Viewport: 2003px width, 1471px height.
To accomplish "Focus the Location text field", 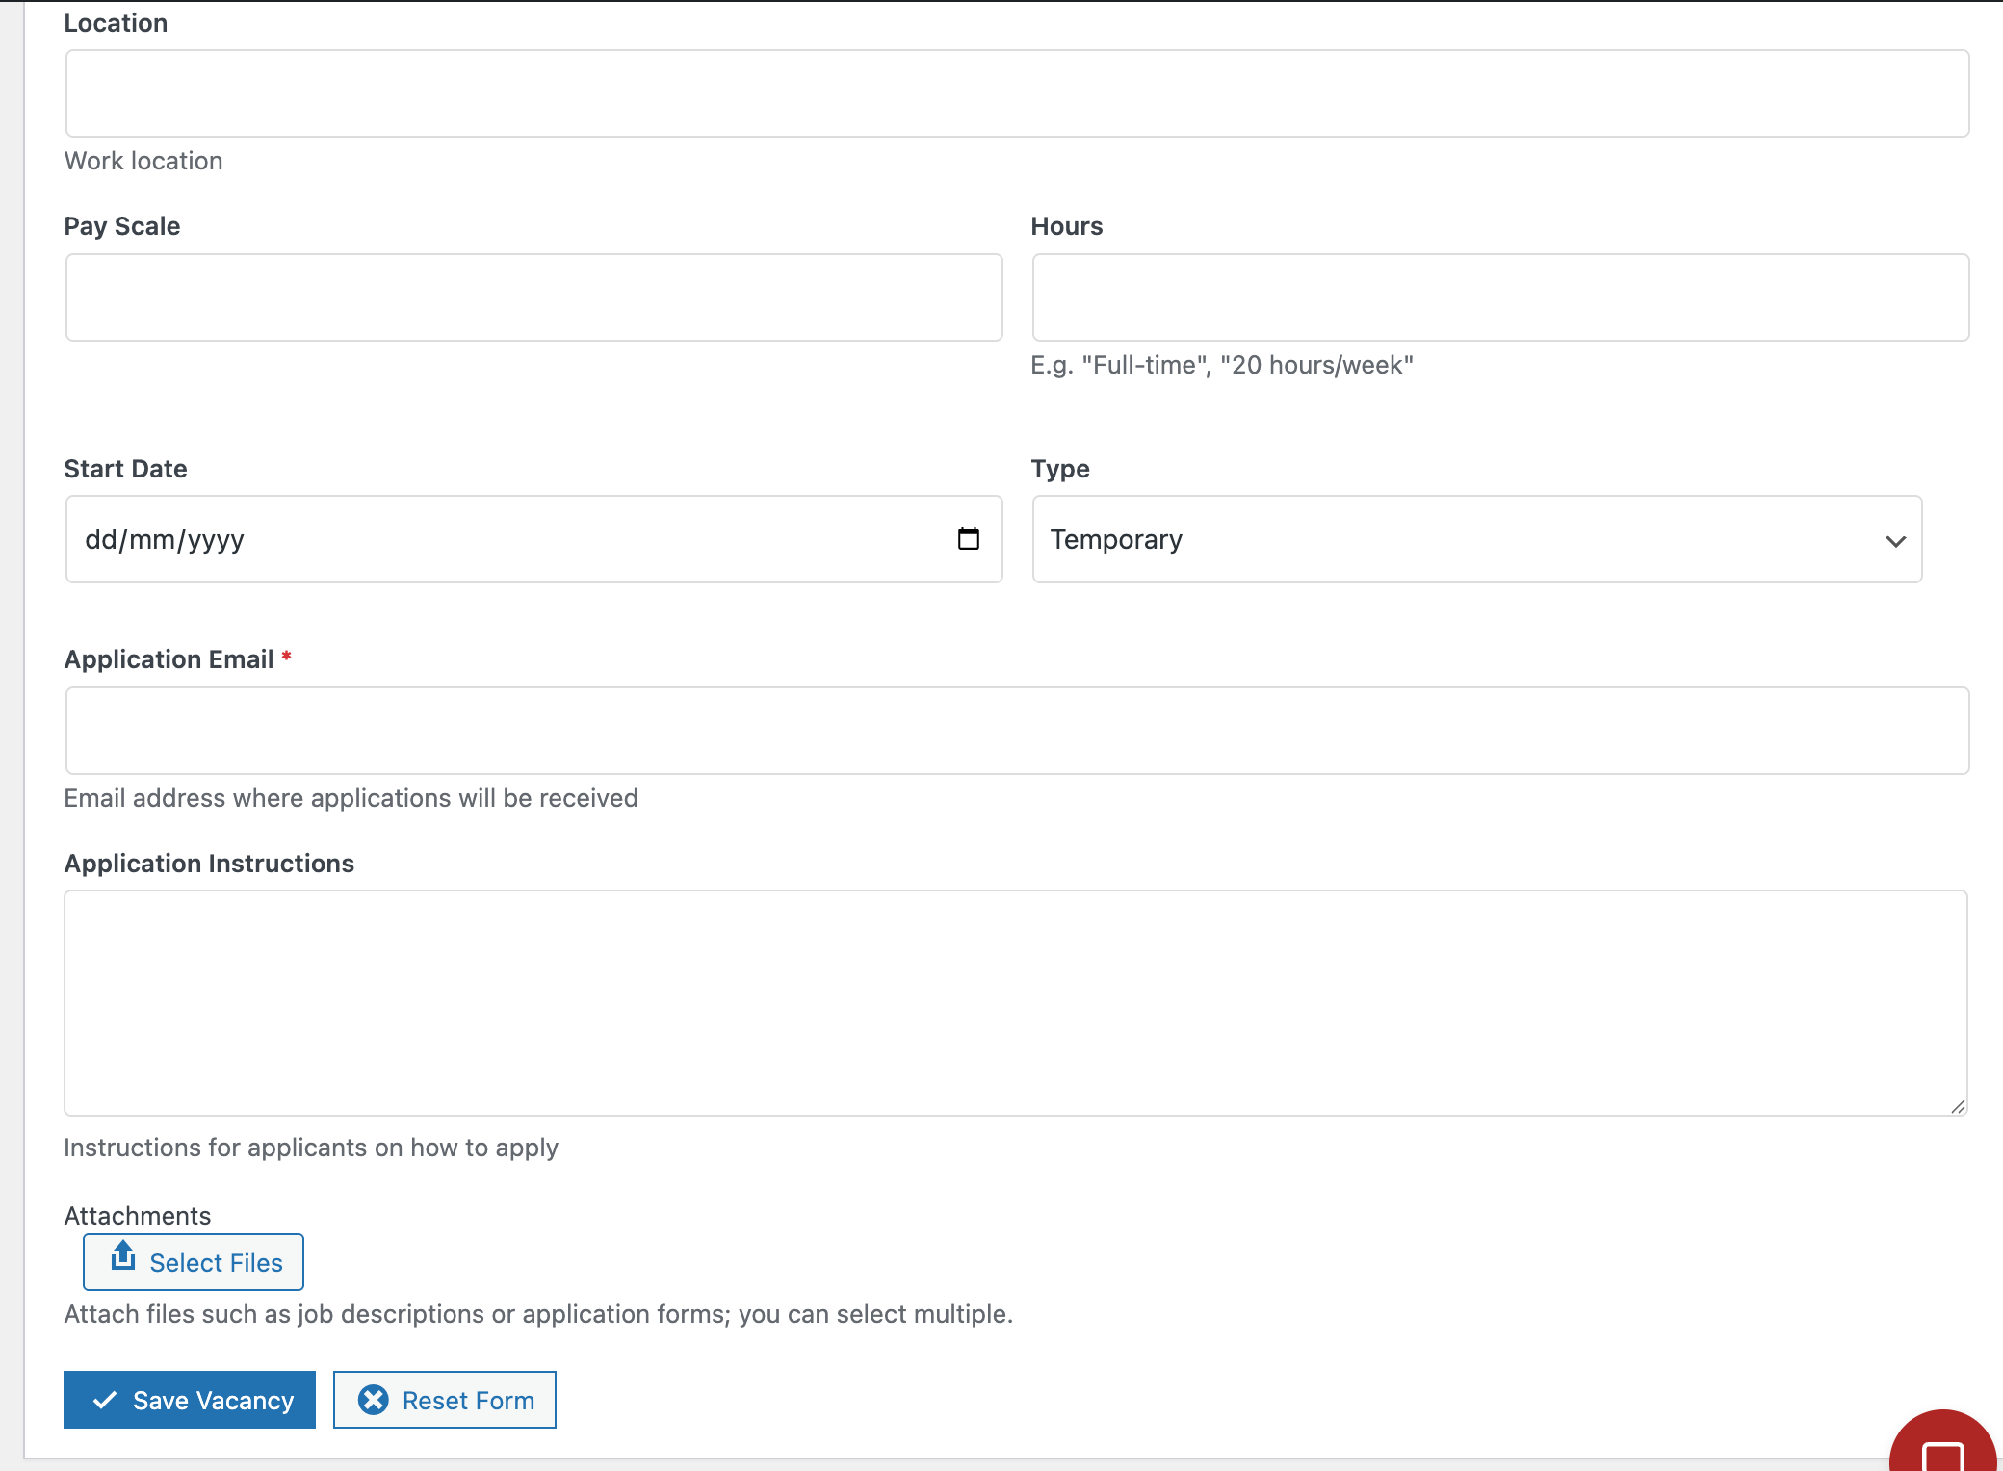I will tap(1016, 93).
